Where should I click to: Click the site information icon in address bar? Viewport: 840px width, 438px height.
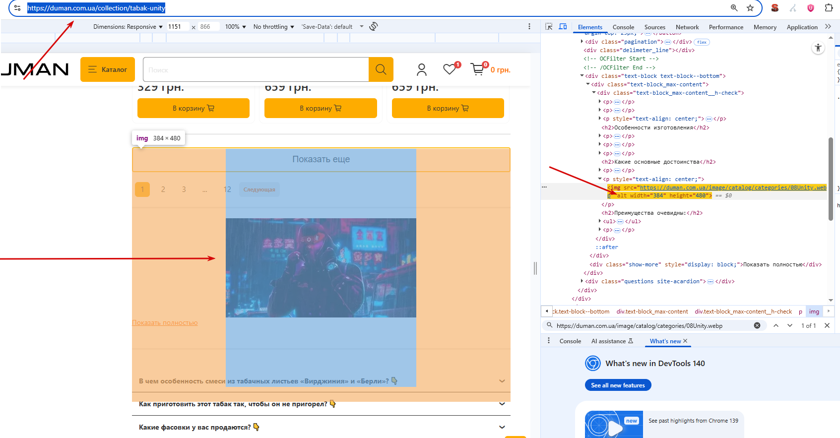pyautogui.click(x=17, y=8)
